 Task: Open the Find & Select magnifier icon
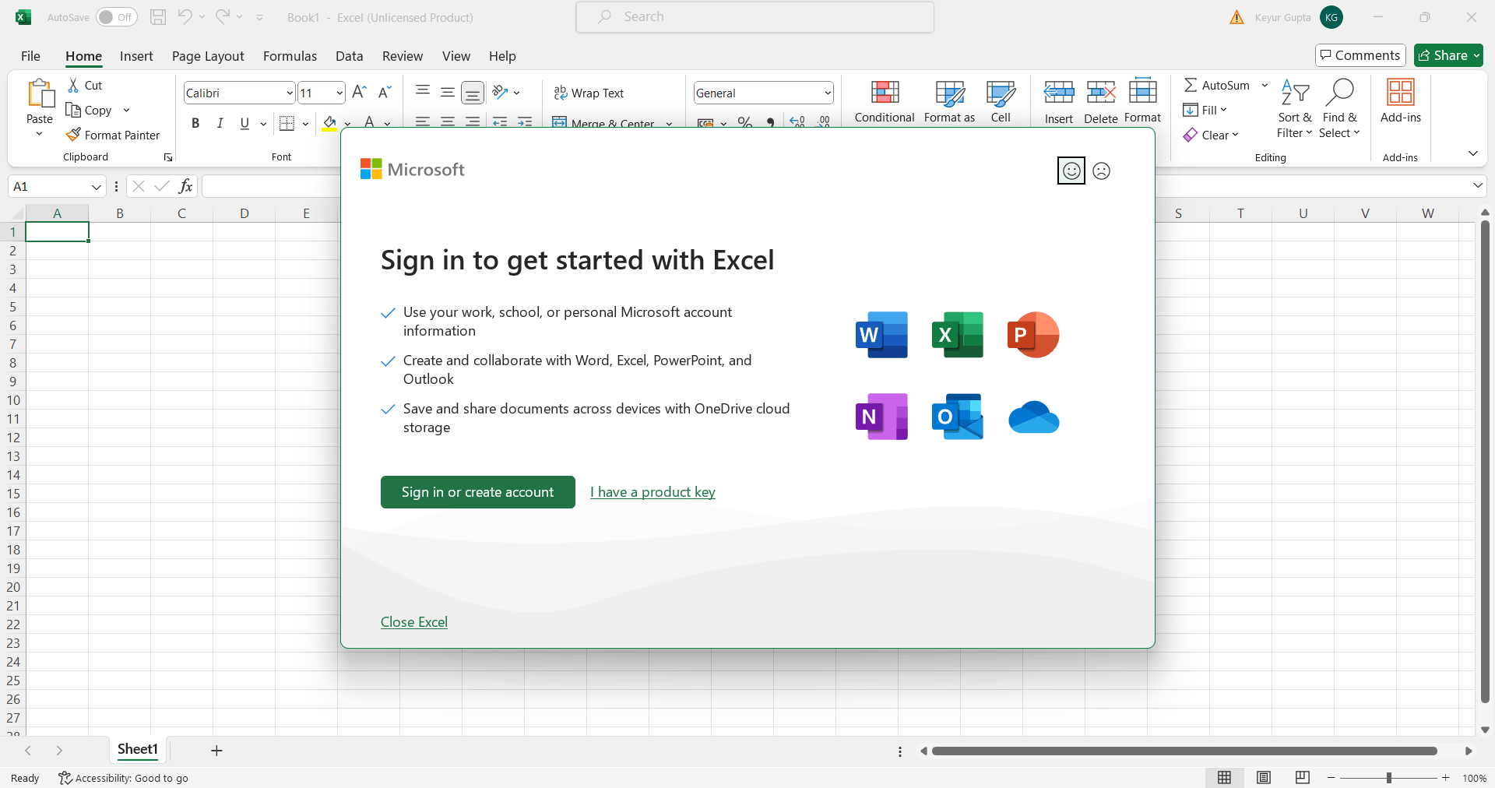(x=1340, y=92)
